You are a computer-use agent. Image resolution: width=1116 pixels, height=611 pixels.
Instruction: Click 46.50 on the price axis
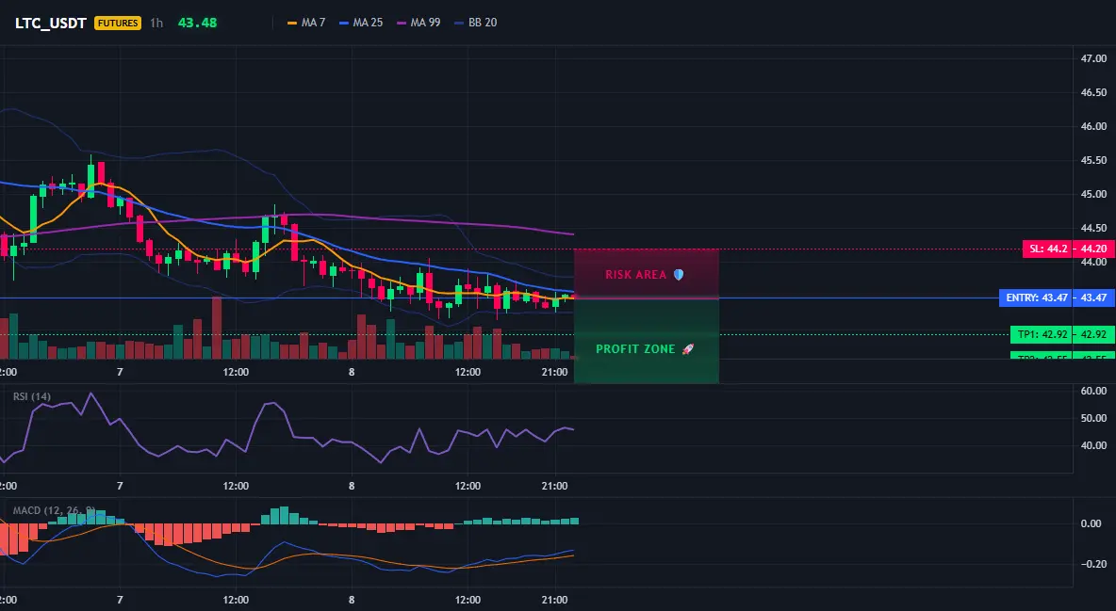click(x=1093, y=92)
